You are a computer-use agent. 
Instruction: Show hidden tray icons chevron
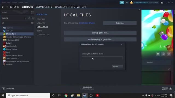(x=143, y=96)
